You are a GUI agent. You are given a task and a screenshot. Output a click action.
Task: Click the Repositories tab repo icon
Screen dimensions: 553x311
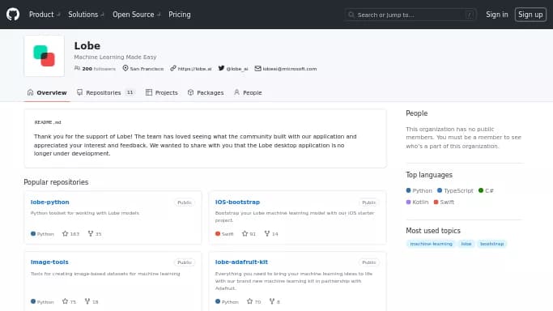click(x=79, y=92)
